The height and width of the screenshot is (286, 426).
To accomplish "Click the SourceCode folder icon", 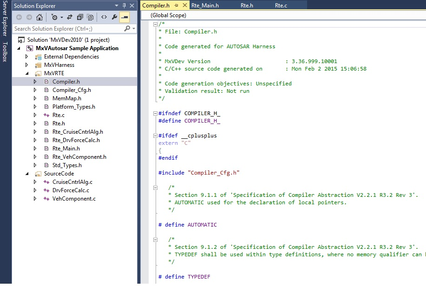I will tap(38, 174).
